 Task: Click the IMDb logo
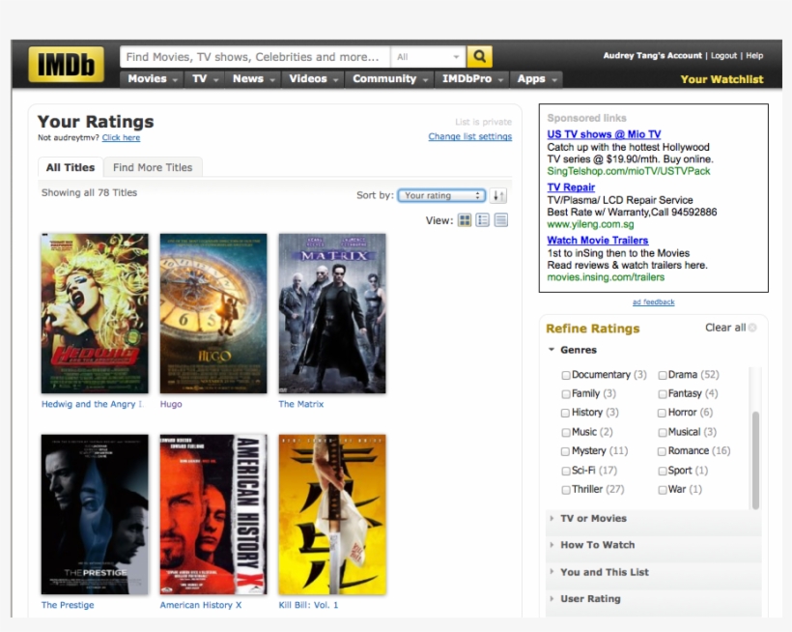click(x=67, y=64)
